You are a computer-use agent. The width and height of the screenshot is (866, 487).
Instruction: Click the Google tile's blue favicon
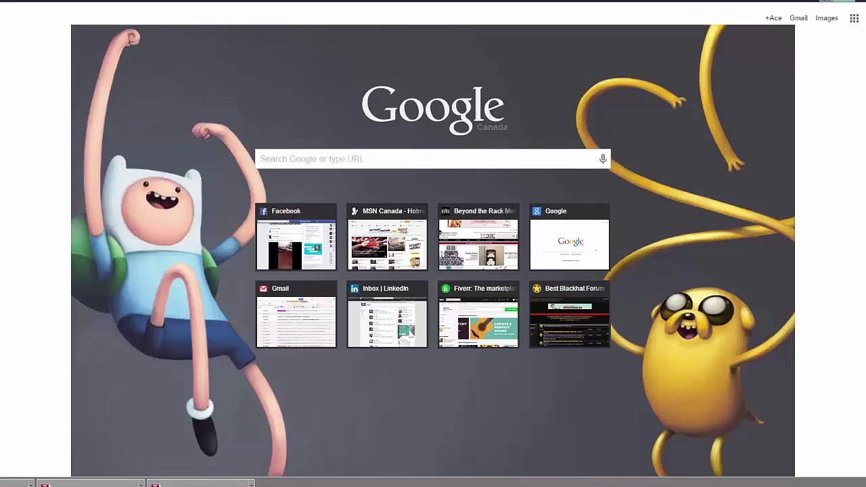point(537,211)
